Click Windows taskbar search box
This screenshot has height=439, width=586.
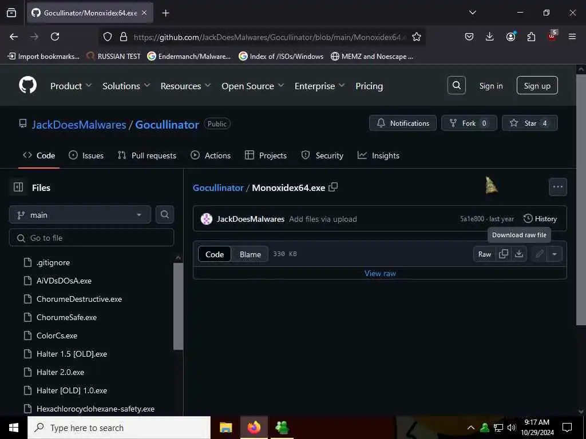pos(119,428)
